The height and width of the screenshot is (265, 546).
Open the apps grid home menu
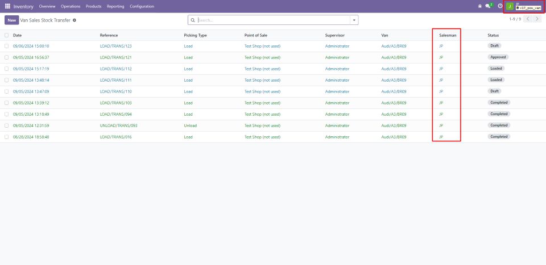point(7,6)
